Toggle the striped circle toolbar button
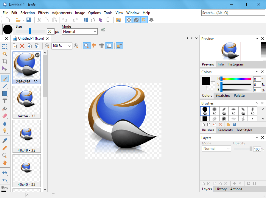The height and width of the screenshot is (198, 266). pyautogui.click(x=136, y=20)
